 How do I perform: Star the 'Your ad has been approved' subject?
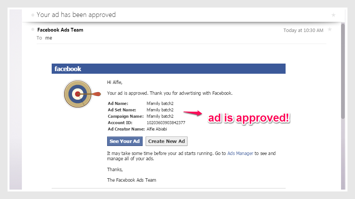[333, 15]
